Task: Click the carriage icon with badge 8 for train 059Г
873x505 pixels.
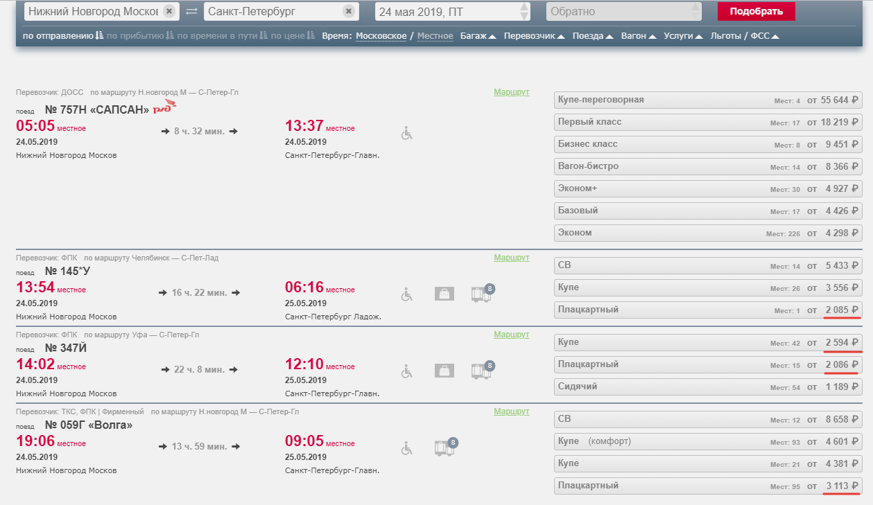Action: (x=446, y=447)
